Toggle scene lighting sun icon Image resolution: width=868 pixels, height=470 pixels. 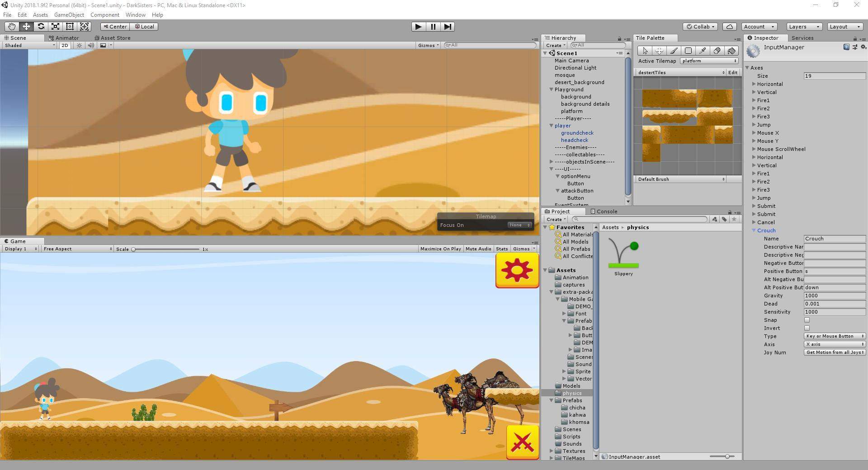click(x=80, y=45)
